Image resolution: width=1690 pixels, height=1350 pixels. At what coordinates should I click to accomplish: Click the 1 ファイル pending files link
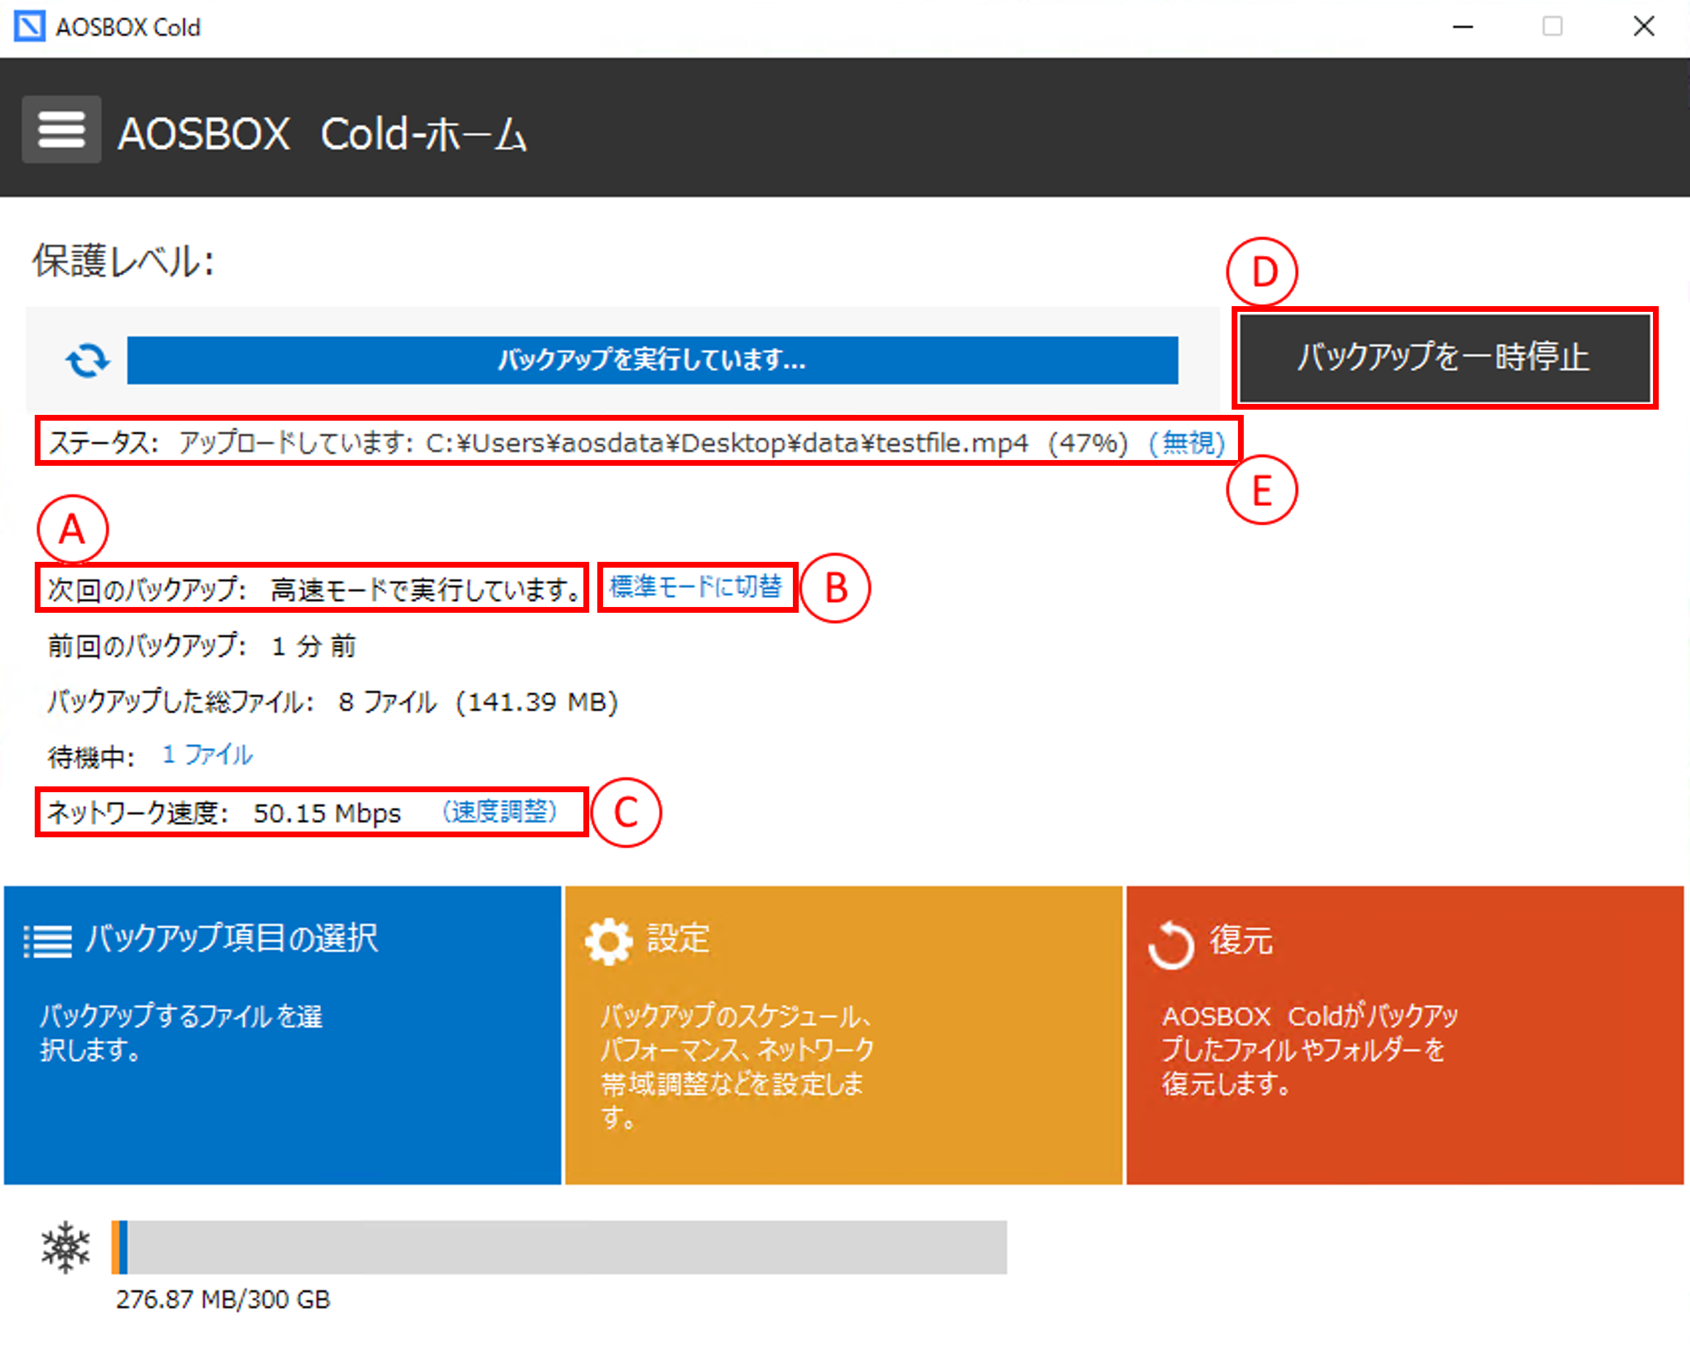click(207, 755)
